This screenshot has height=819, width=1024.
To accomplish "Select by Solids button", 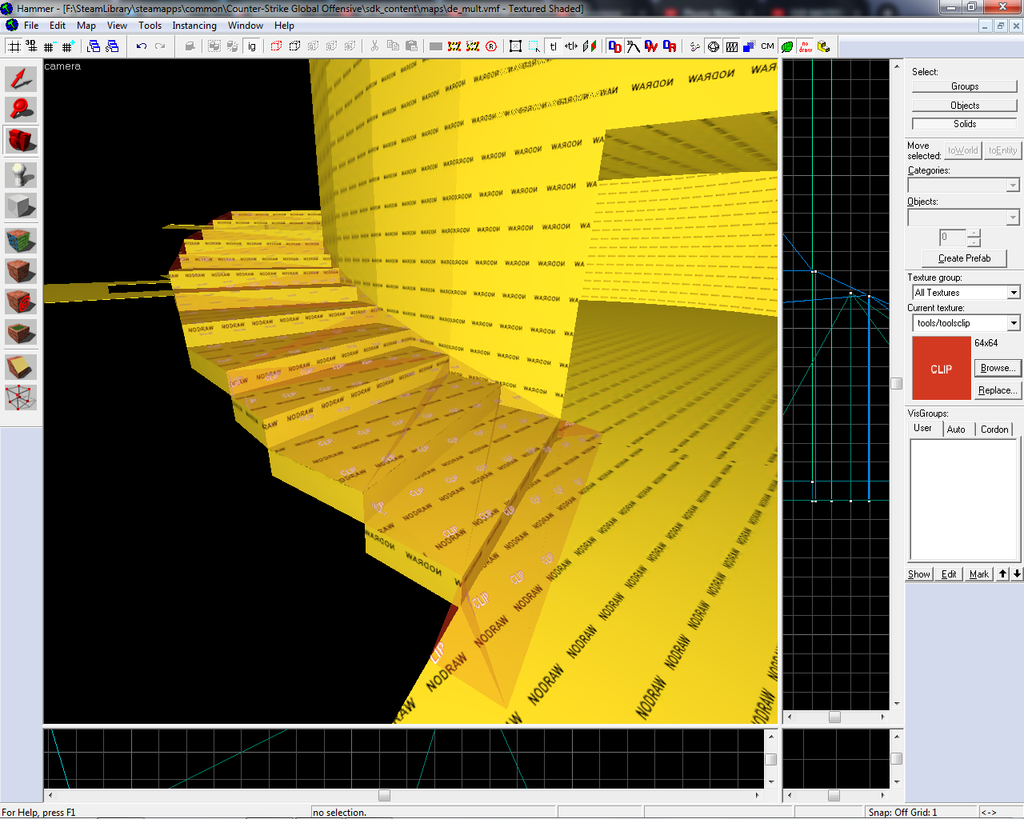I will click(964, 124).
